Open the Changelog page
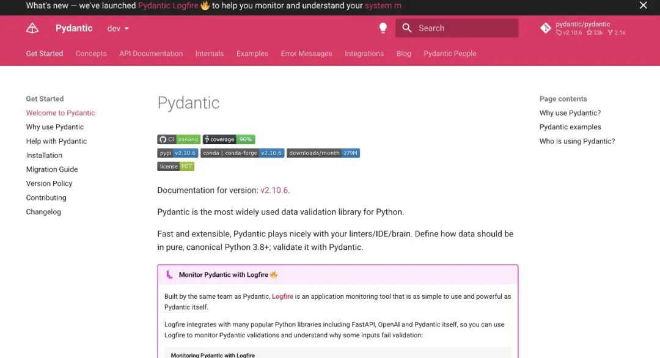660x358 pixels. pyautogui.click(x=43, y=211)
